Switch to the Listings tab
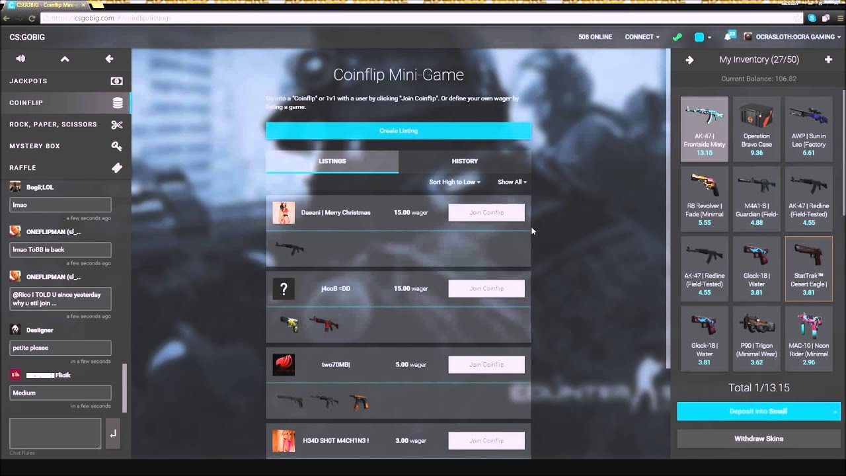 pos(332,161)
